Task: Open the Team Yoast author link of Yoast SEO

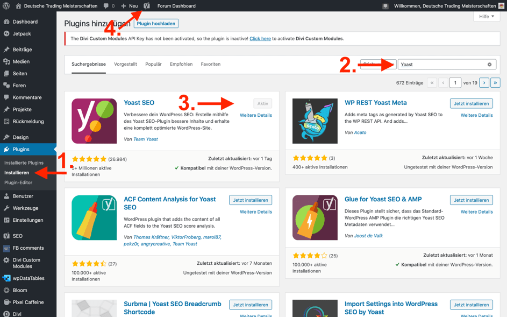Action: [x=146, y=139]
